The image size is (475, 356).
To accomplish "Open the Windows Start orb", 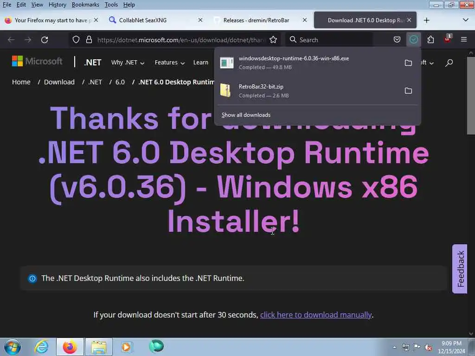I will pos(13,347).
